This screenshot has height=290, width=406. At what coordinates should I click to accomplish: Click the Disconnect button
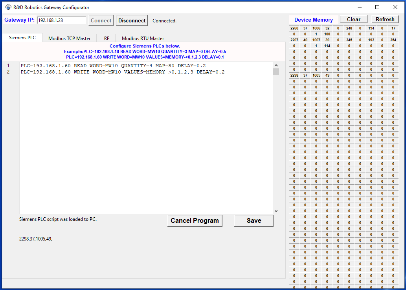[x=132, y=21]
